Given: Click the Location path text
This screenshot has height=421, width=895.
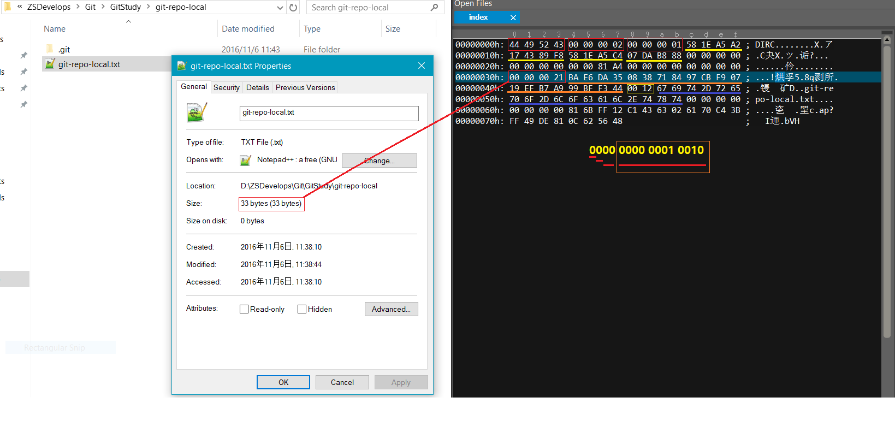Looking at the screenshot, I should point(309,186).
